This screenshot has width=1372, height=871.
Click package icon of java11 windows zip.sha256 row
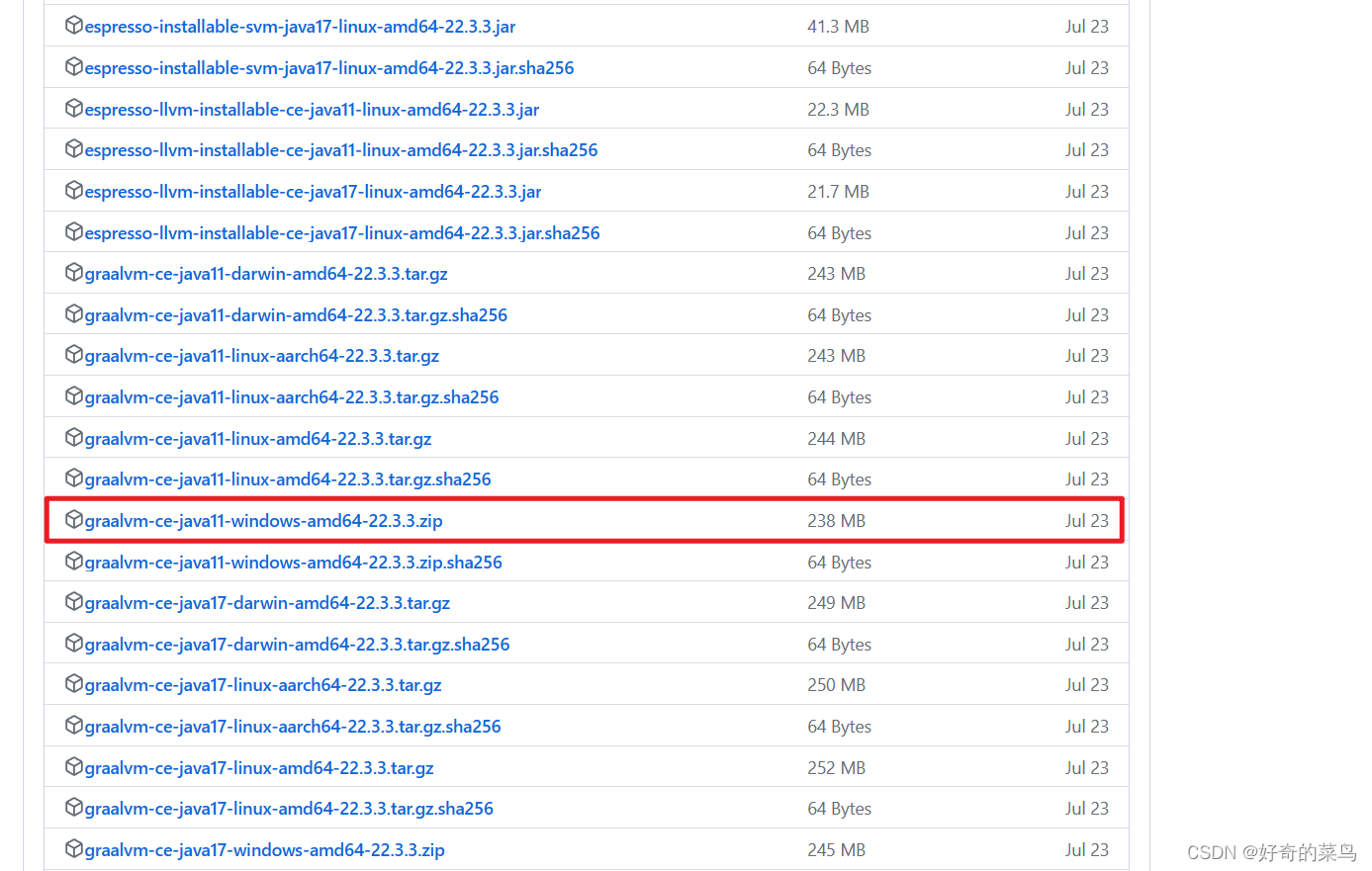click(73, 561)
